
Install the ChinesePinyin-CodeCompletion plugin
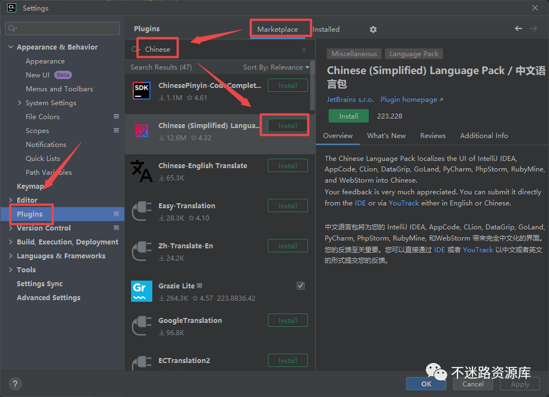click(x=288, y=85)
